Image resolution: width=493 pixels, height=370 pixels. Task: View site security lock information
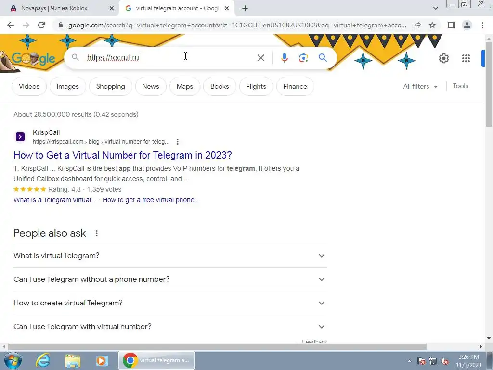[61, 25]
